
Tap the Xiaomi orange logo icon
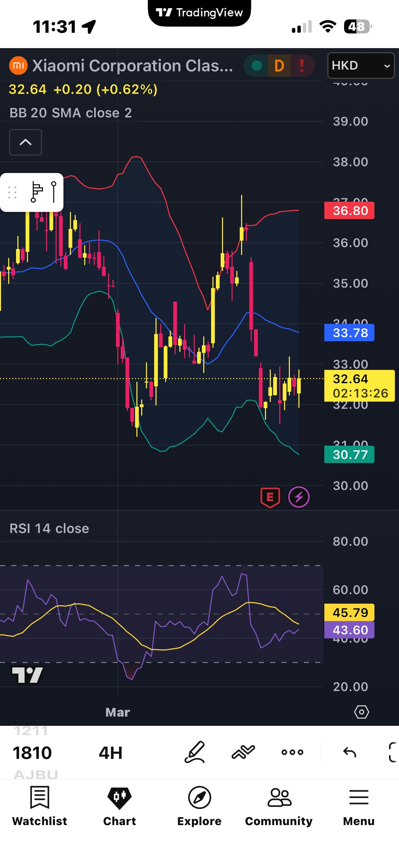click(18, 66)
